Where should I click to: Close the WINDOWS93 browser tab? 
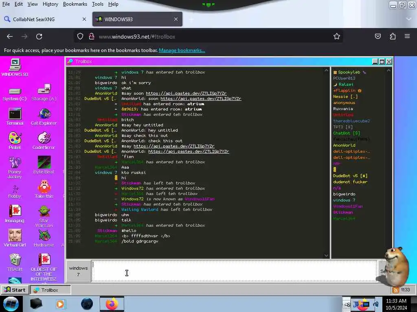176,19
